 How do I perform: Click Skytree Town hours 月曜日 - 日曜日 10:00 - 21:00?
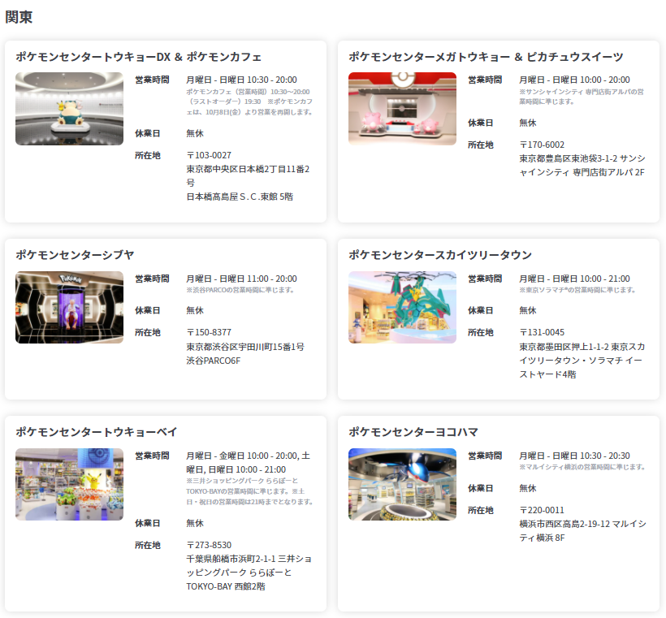[574, 279]
